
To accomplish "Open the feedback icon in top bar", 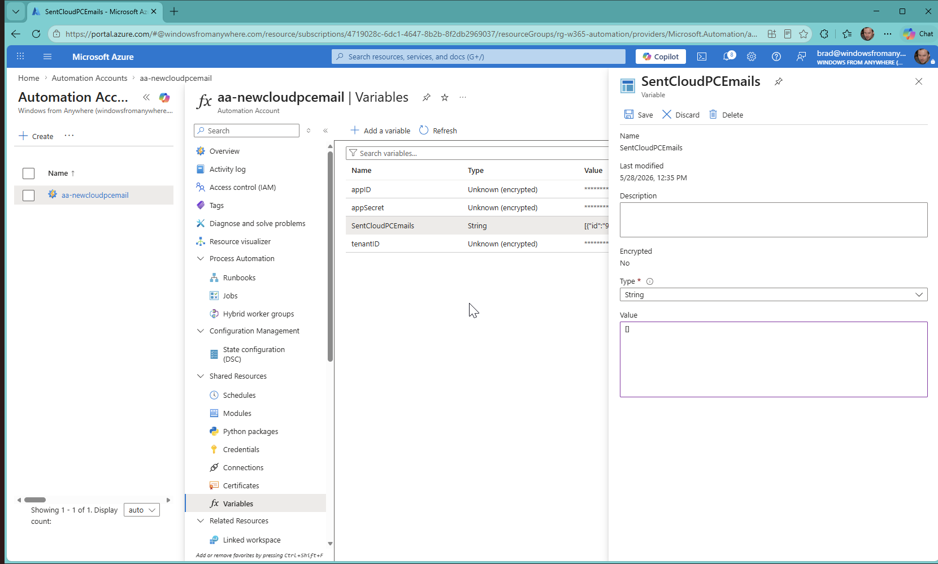I will (x=801, y=57).
